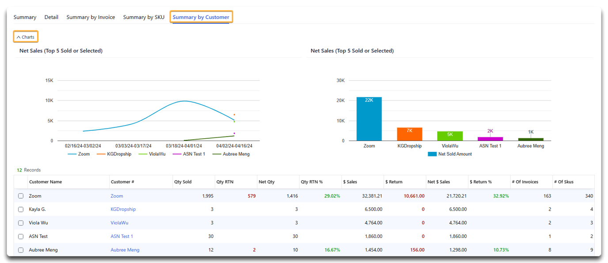The height and width of the screenshot is (263, 608).
Task: Select the Kayla G. row checkbox
Action: [21, 209]
